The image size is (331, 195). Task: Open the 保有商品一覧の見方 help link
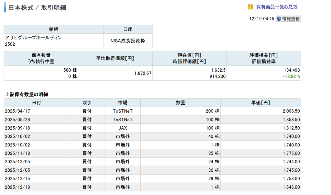pyautogui.click(x=277, y=7)
